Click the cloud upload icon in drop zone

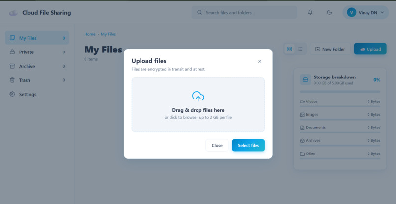click(x=198, y=96)
